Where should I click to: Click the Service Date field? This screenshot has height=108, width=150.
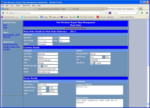[48, 84]
